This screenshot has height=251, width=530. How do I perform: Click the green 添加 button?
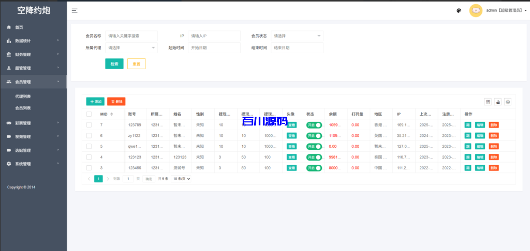[95, 102]
